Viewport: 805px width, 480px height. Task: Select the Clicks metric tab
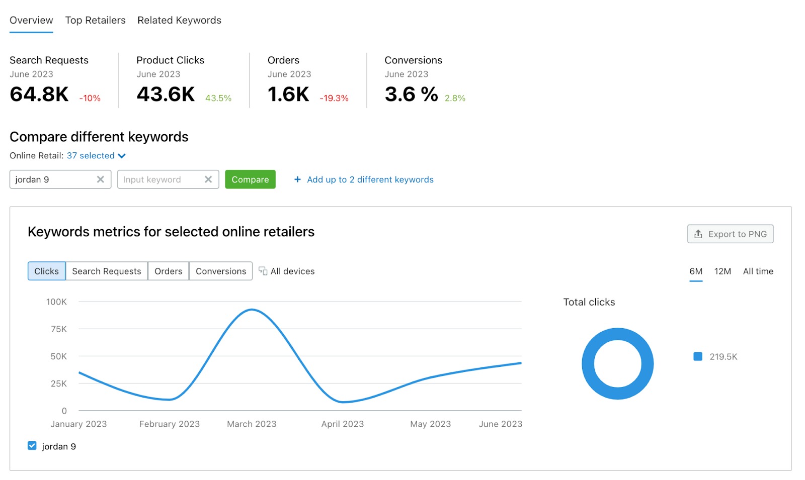46,271
